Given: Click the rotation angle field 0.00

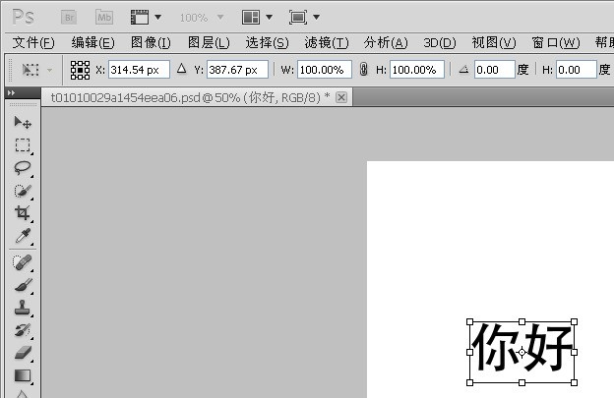Looking at the screenshot, I should (x=495, y=70).
